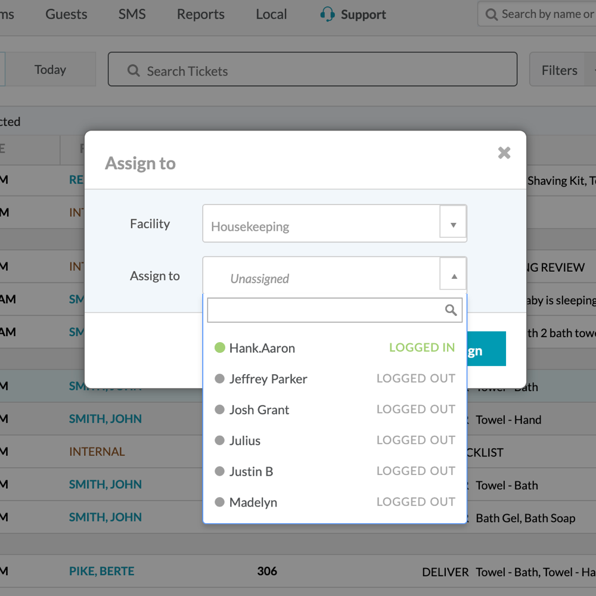Click the Support headset icon

[327, 14]
